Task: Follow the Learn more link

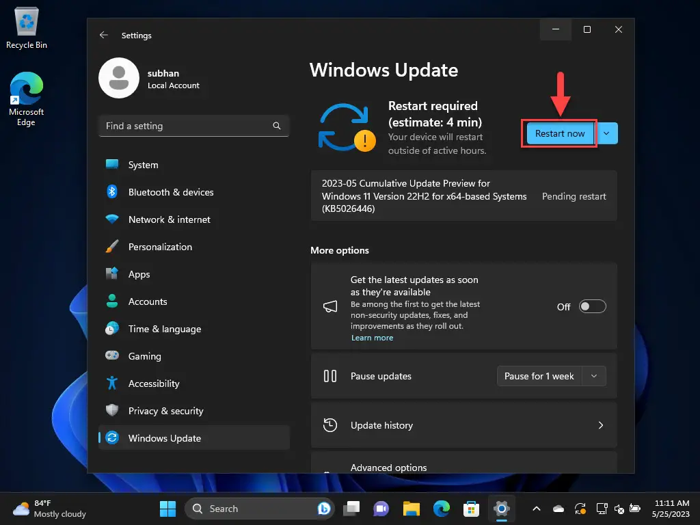Action: 372,338
